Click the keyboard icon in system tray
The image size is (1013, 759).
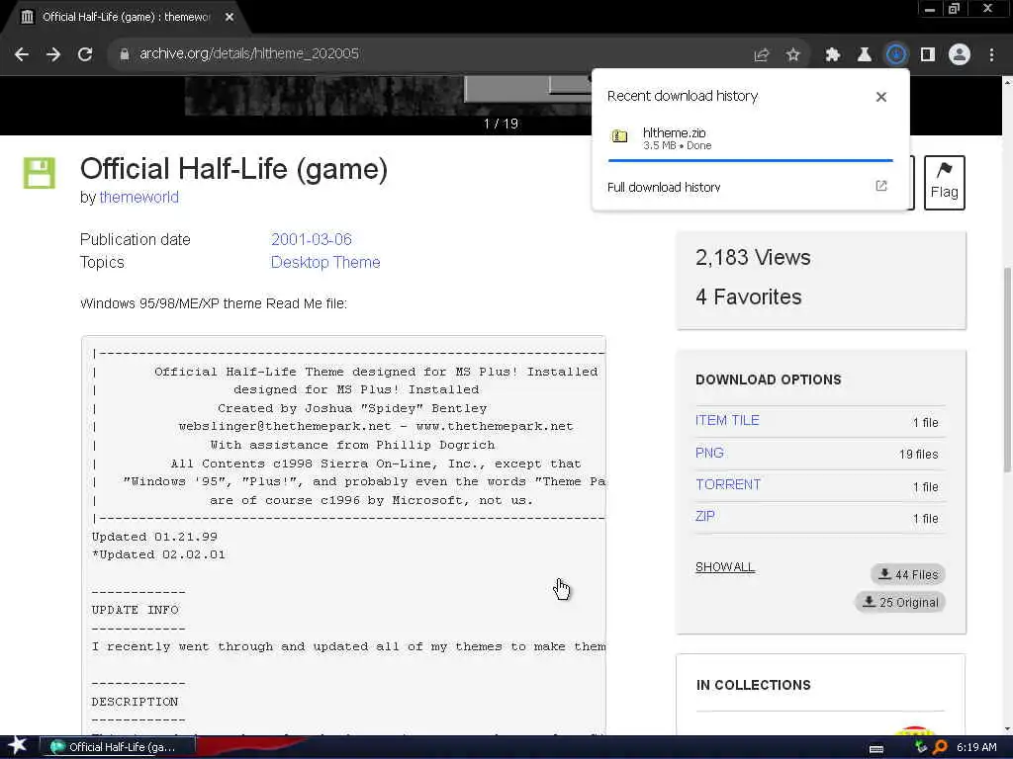click(x=876, y=749)
